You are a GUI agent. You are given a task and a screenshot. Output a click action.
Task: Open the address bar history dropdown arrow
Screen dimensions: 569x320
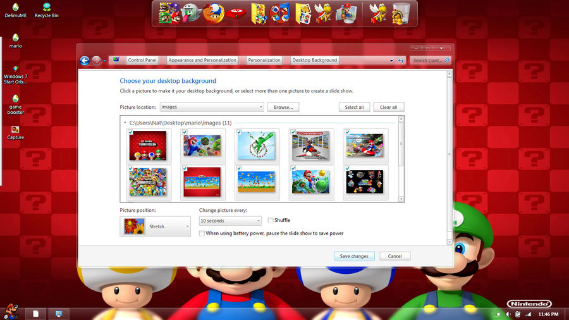391,61
